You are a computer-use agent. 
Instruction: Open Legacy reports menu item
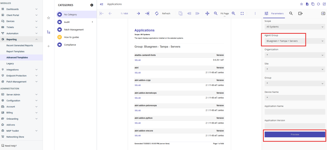[x=10, y=63]
